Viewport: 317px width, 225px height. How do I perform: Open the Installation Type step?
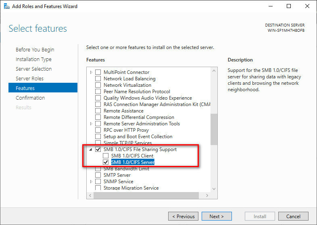pyautogui.click(x=33, y=59)
